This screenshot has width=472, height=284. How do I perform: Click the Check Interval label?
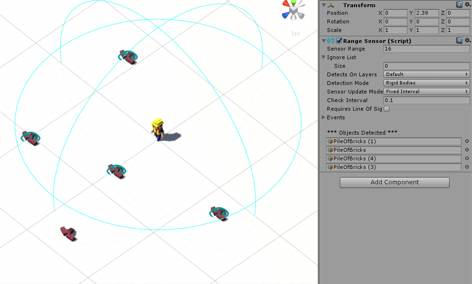(347, 100)
